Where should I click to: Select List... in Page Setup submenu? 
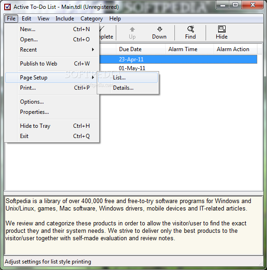(128, 78)
